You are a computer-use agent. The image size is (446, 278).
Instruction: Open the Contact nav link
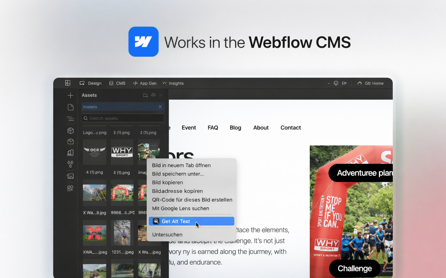(x=291, y=128)
